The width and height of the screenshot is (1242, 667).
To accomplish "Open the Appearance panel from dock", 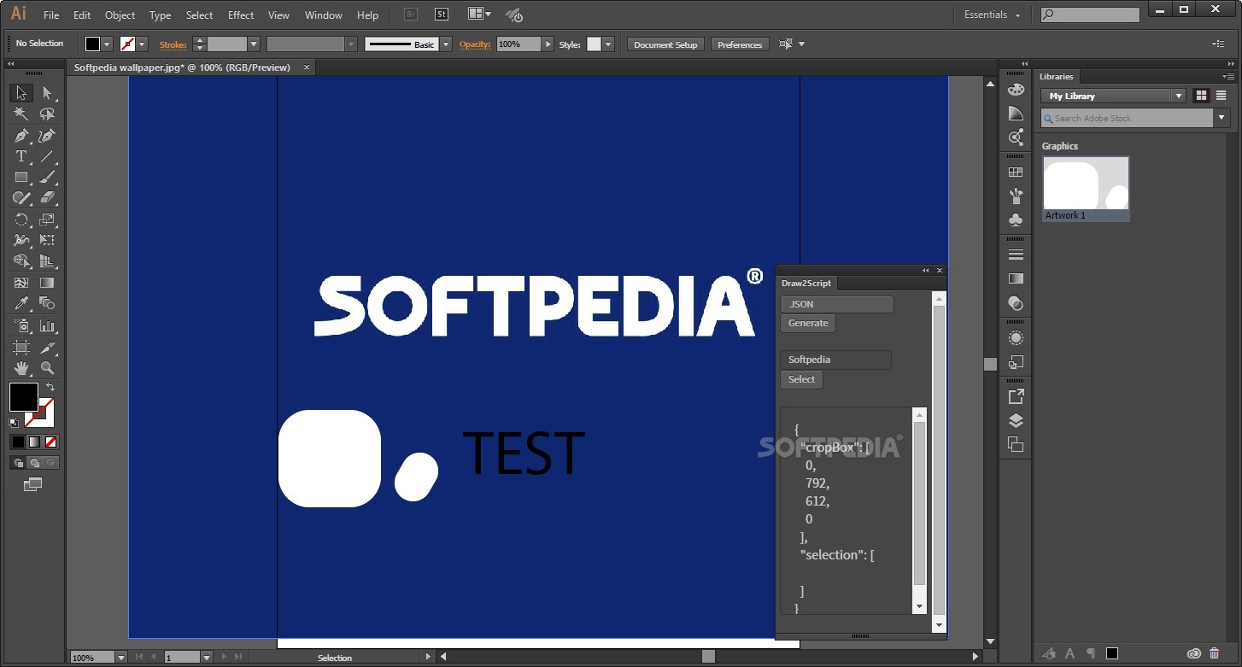I will pyautogui.click(x=1016, y=338).
